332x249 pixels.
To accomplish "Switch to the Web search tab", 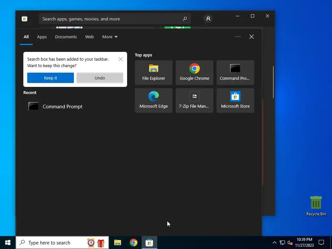I will tap(89, 37).
